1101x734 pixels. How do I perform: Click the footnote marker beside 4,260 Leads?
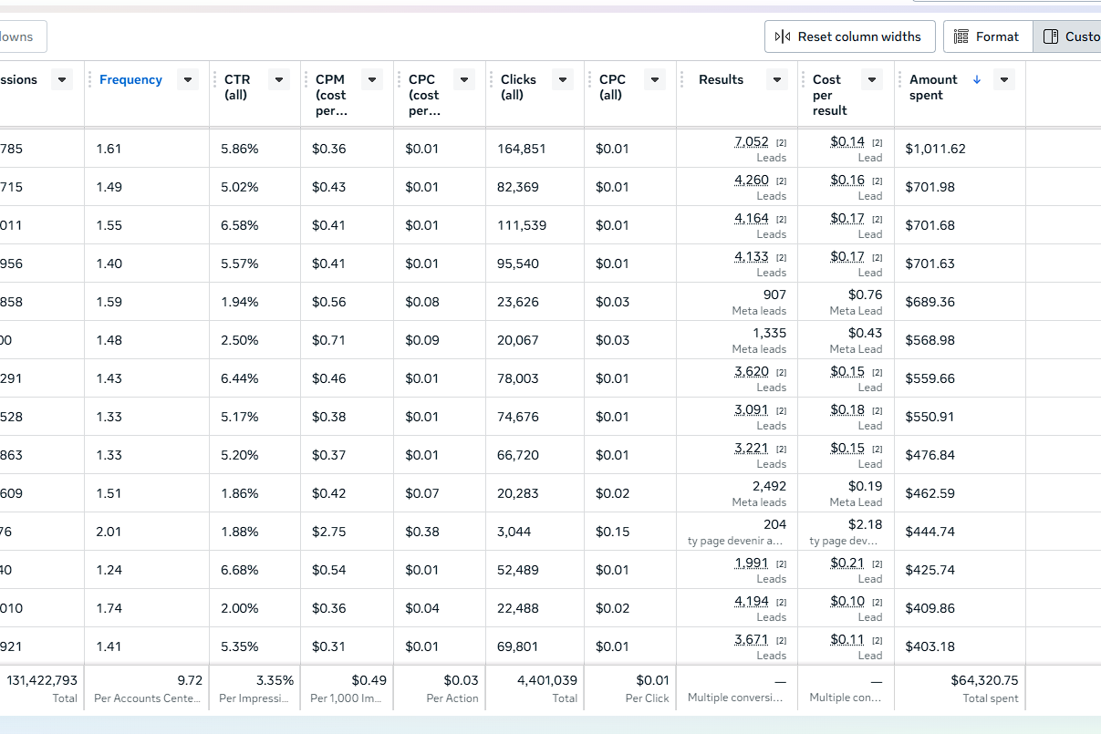pyautogui.click(x=781, y=181)
